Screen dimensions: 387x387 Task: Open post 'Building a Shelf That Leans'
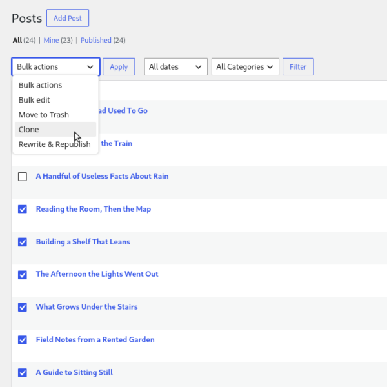click(83, 242)
